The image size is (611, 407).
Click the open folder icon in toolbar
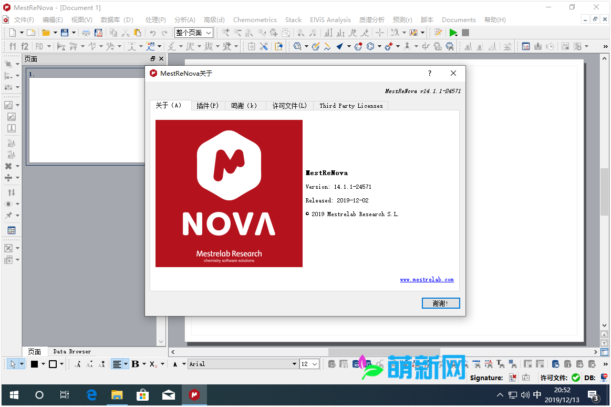tap(46, 33)
